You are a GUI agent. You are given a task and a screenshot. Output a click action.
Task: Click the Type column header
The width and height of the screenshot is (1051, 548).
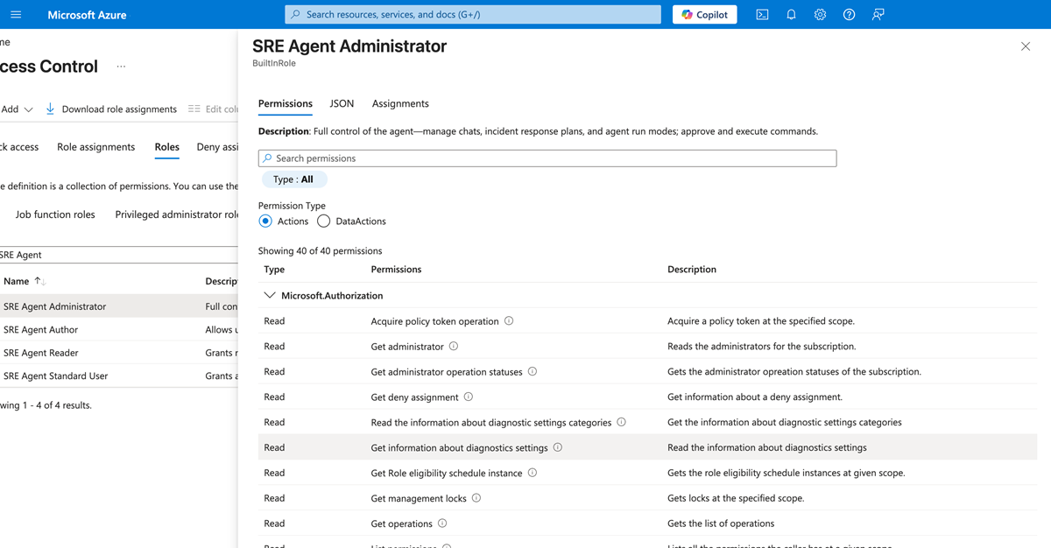tap(274, 270)
